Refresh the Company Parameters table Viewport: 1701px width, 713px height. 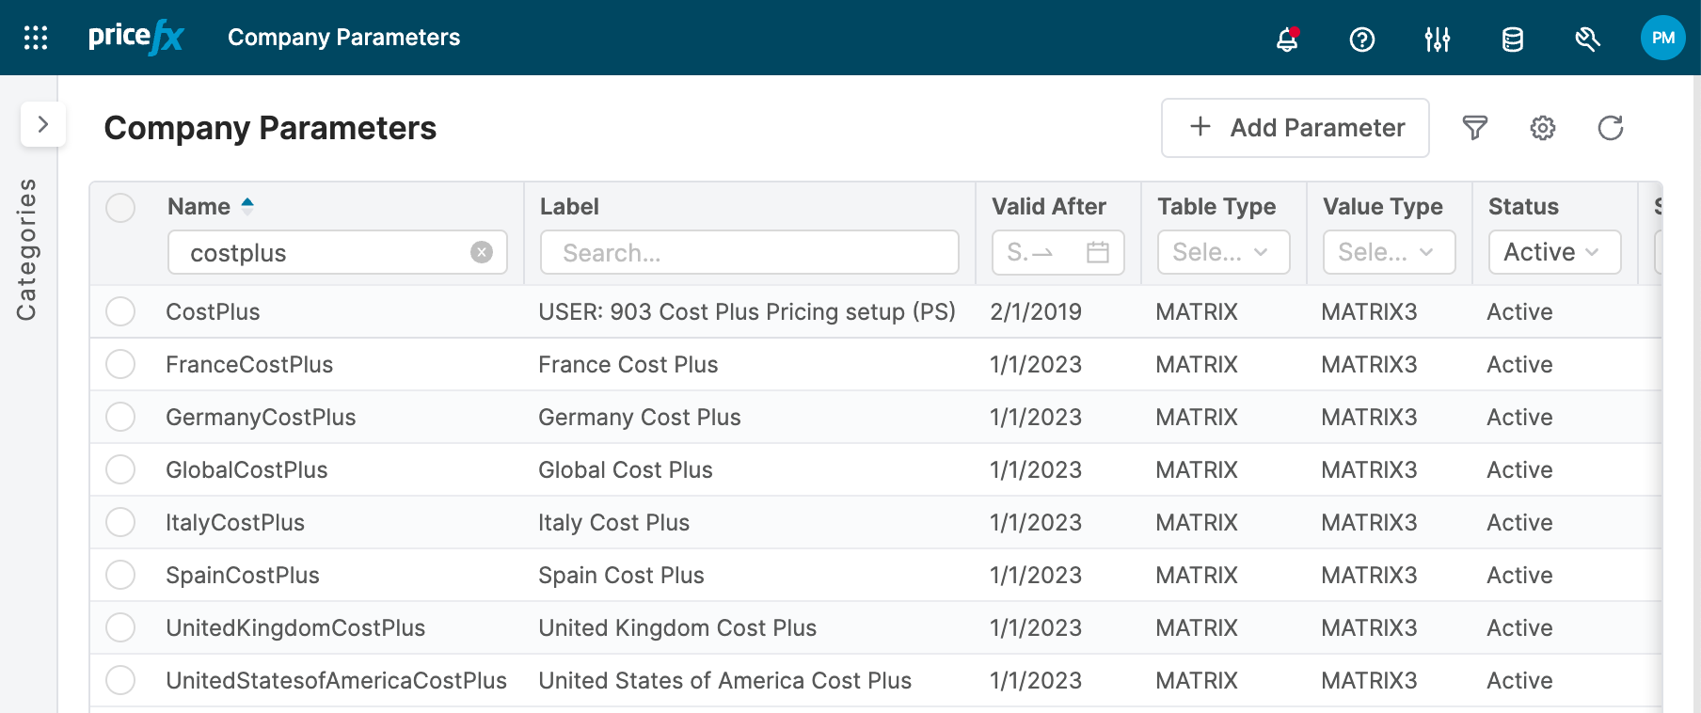coord(1610,128)
